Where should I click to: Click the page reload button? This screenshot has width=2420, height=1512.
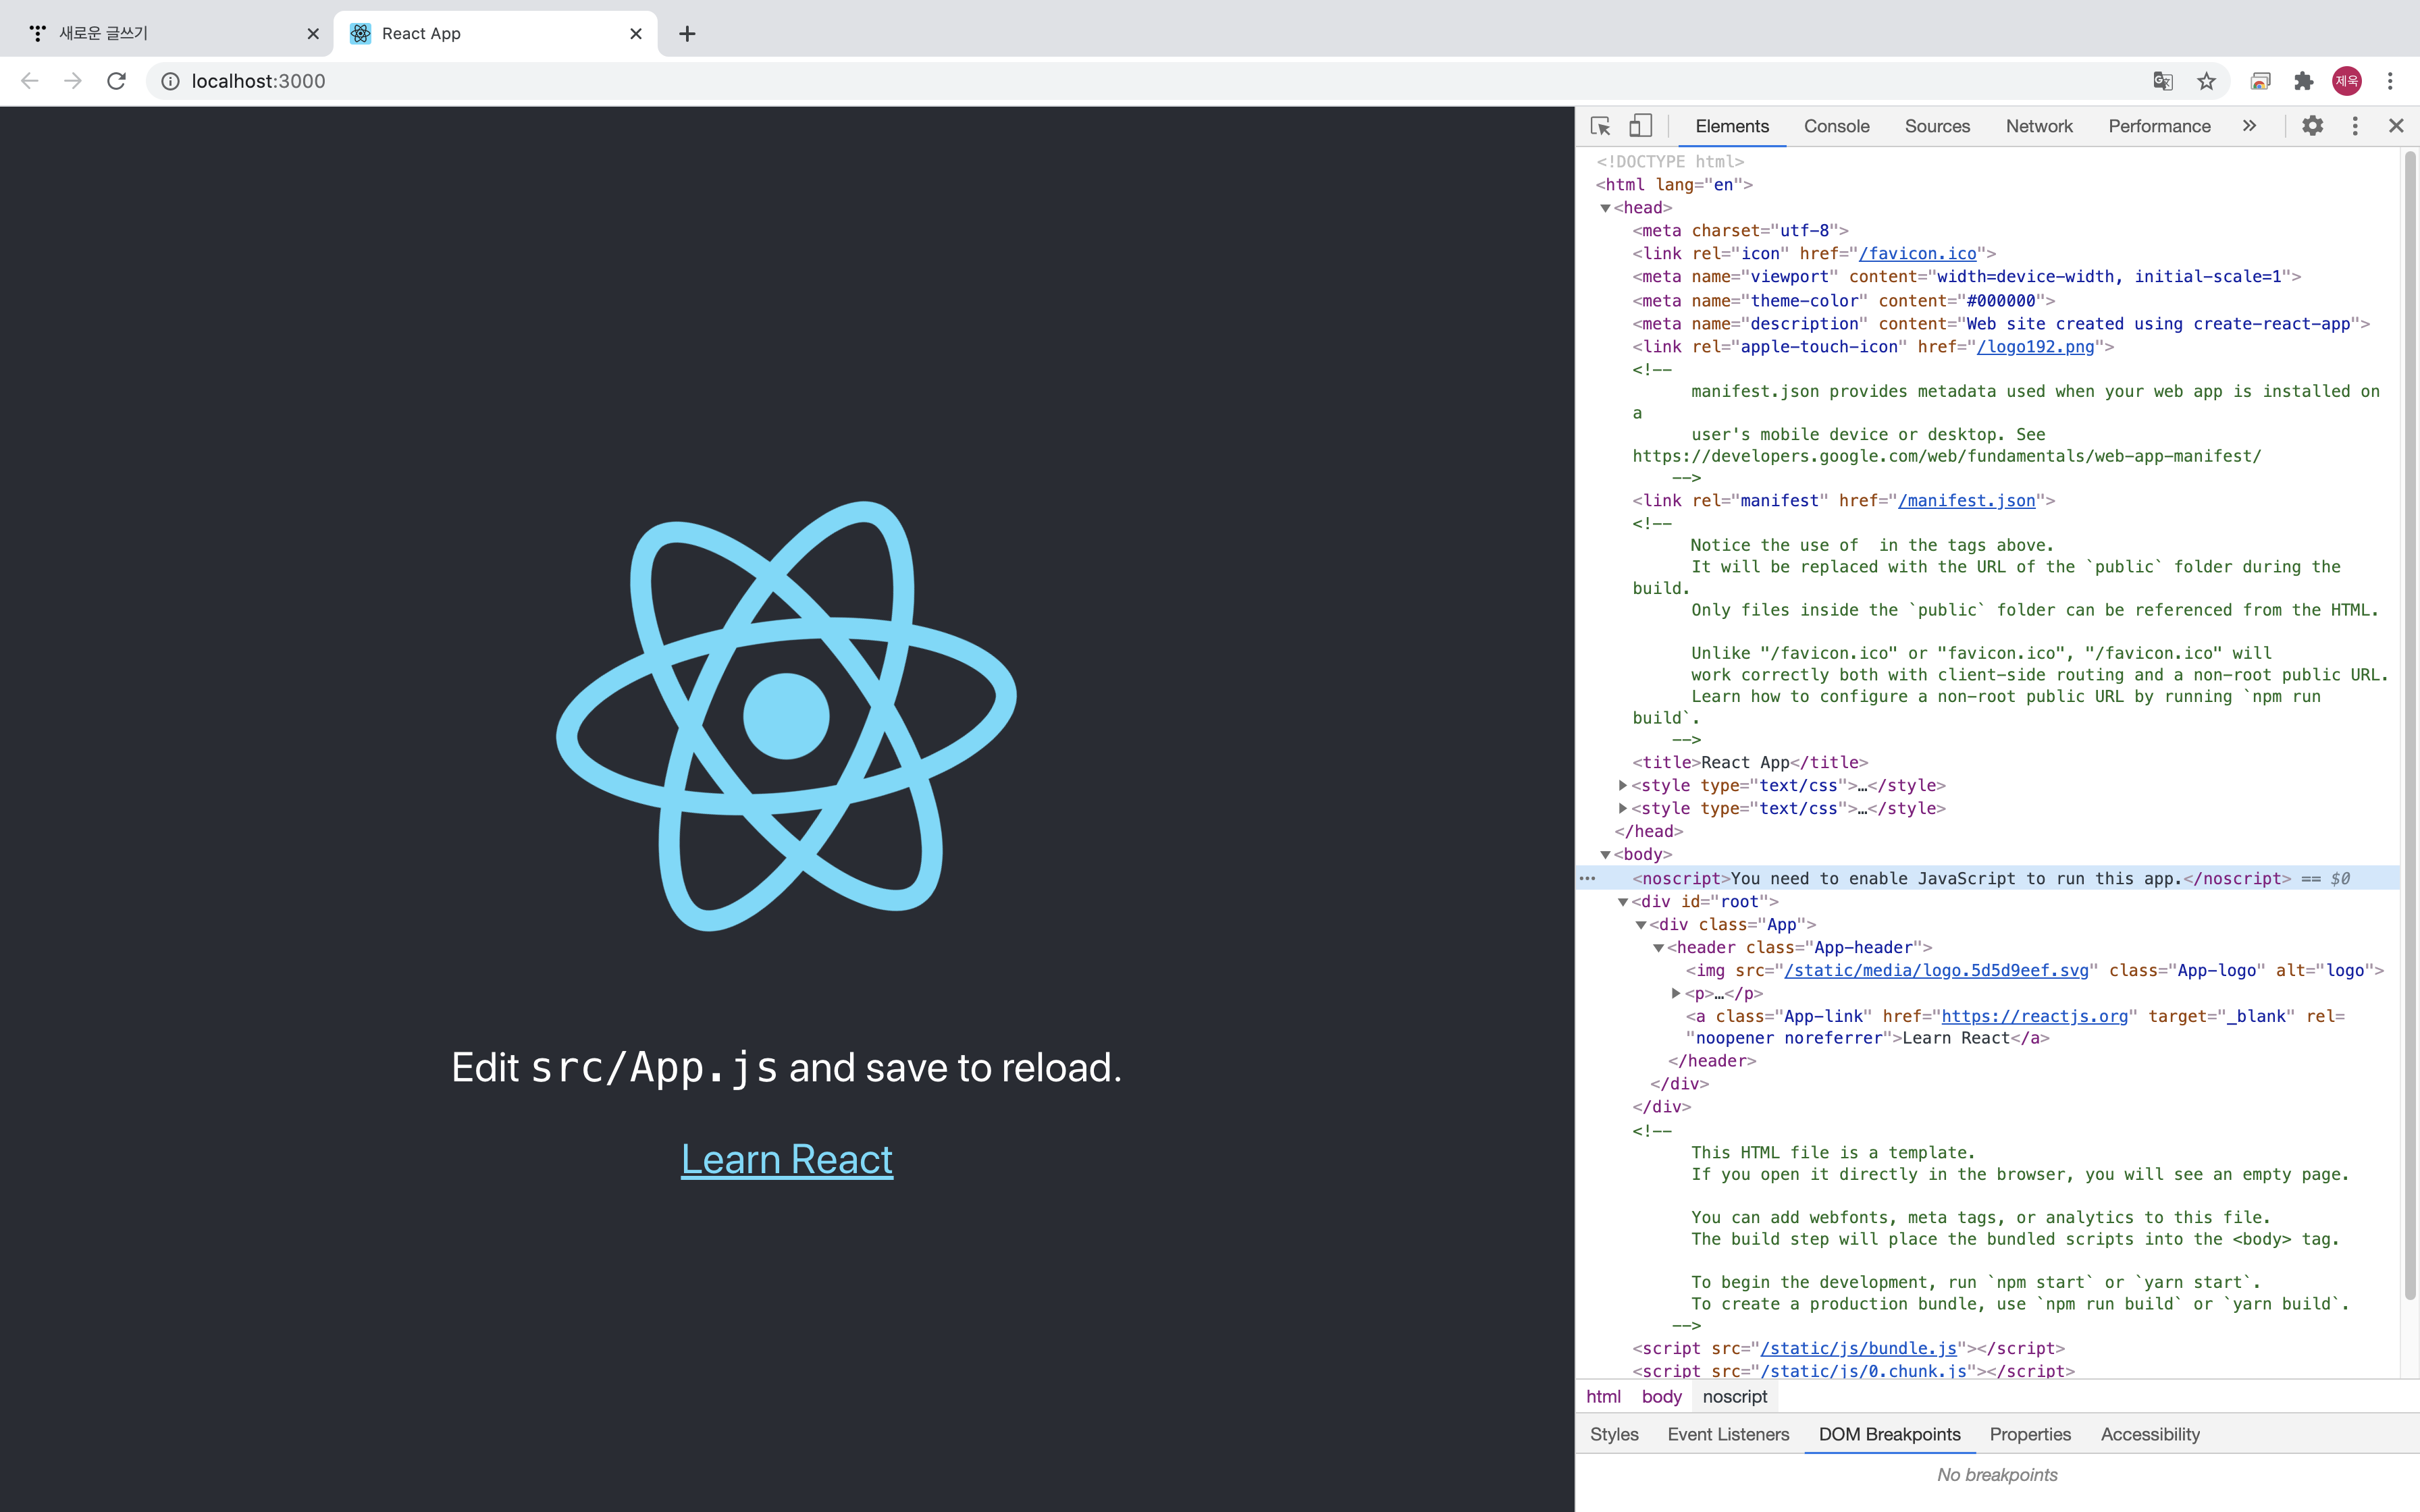coord(117,81)
